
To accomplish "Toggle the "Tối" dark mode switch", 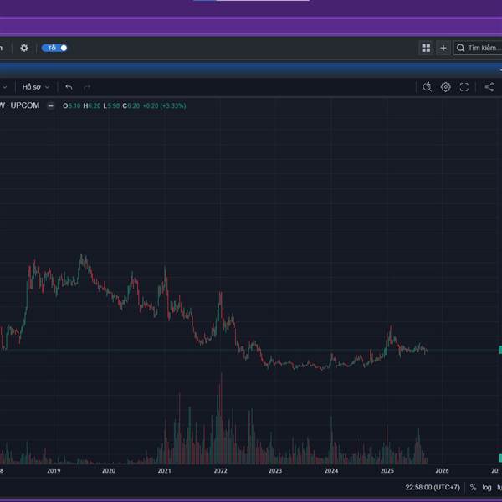I will [54, 48].
